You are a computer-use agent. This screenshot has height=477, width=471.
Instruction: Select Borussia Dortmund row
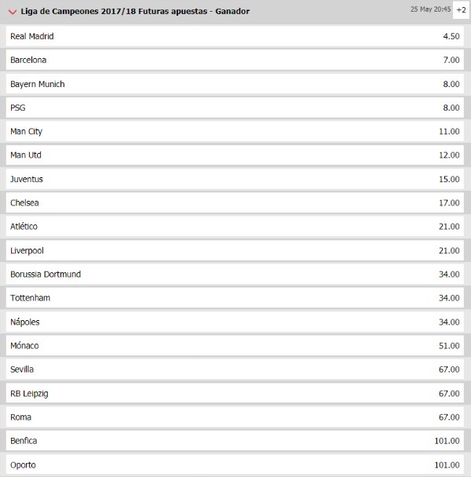(x=235, y=275)
